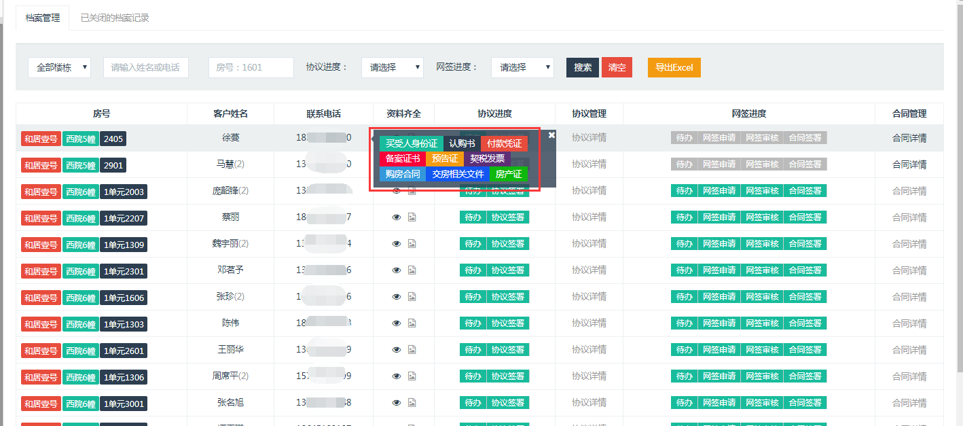Click the 搜索 search button
963x426 pixels.
583,67
